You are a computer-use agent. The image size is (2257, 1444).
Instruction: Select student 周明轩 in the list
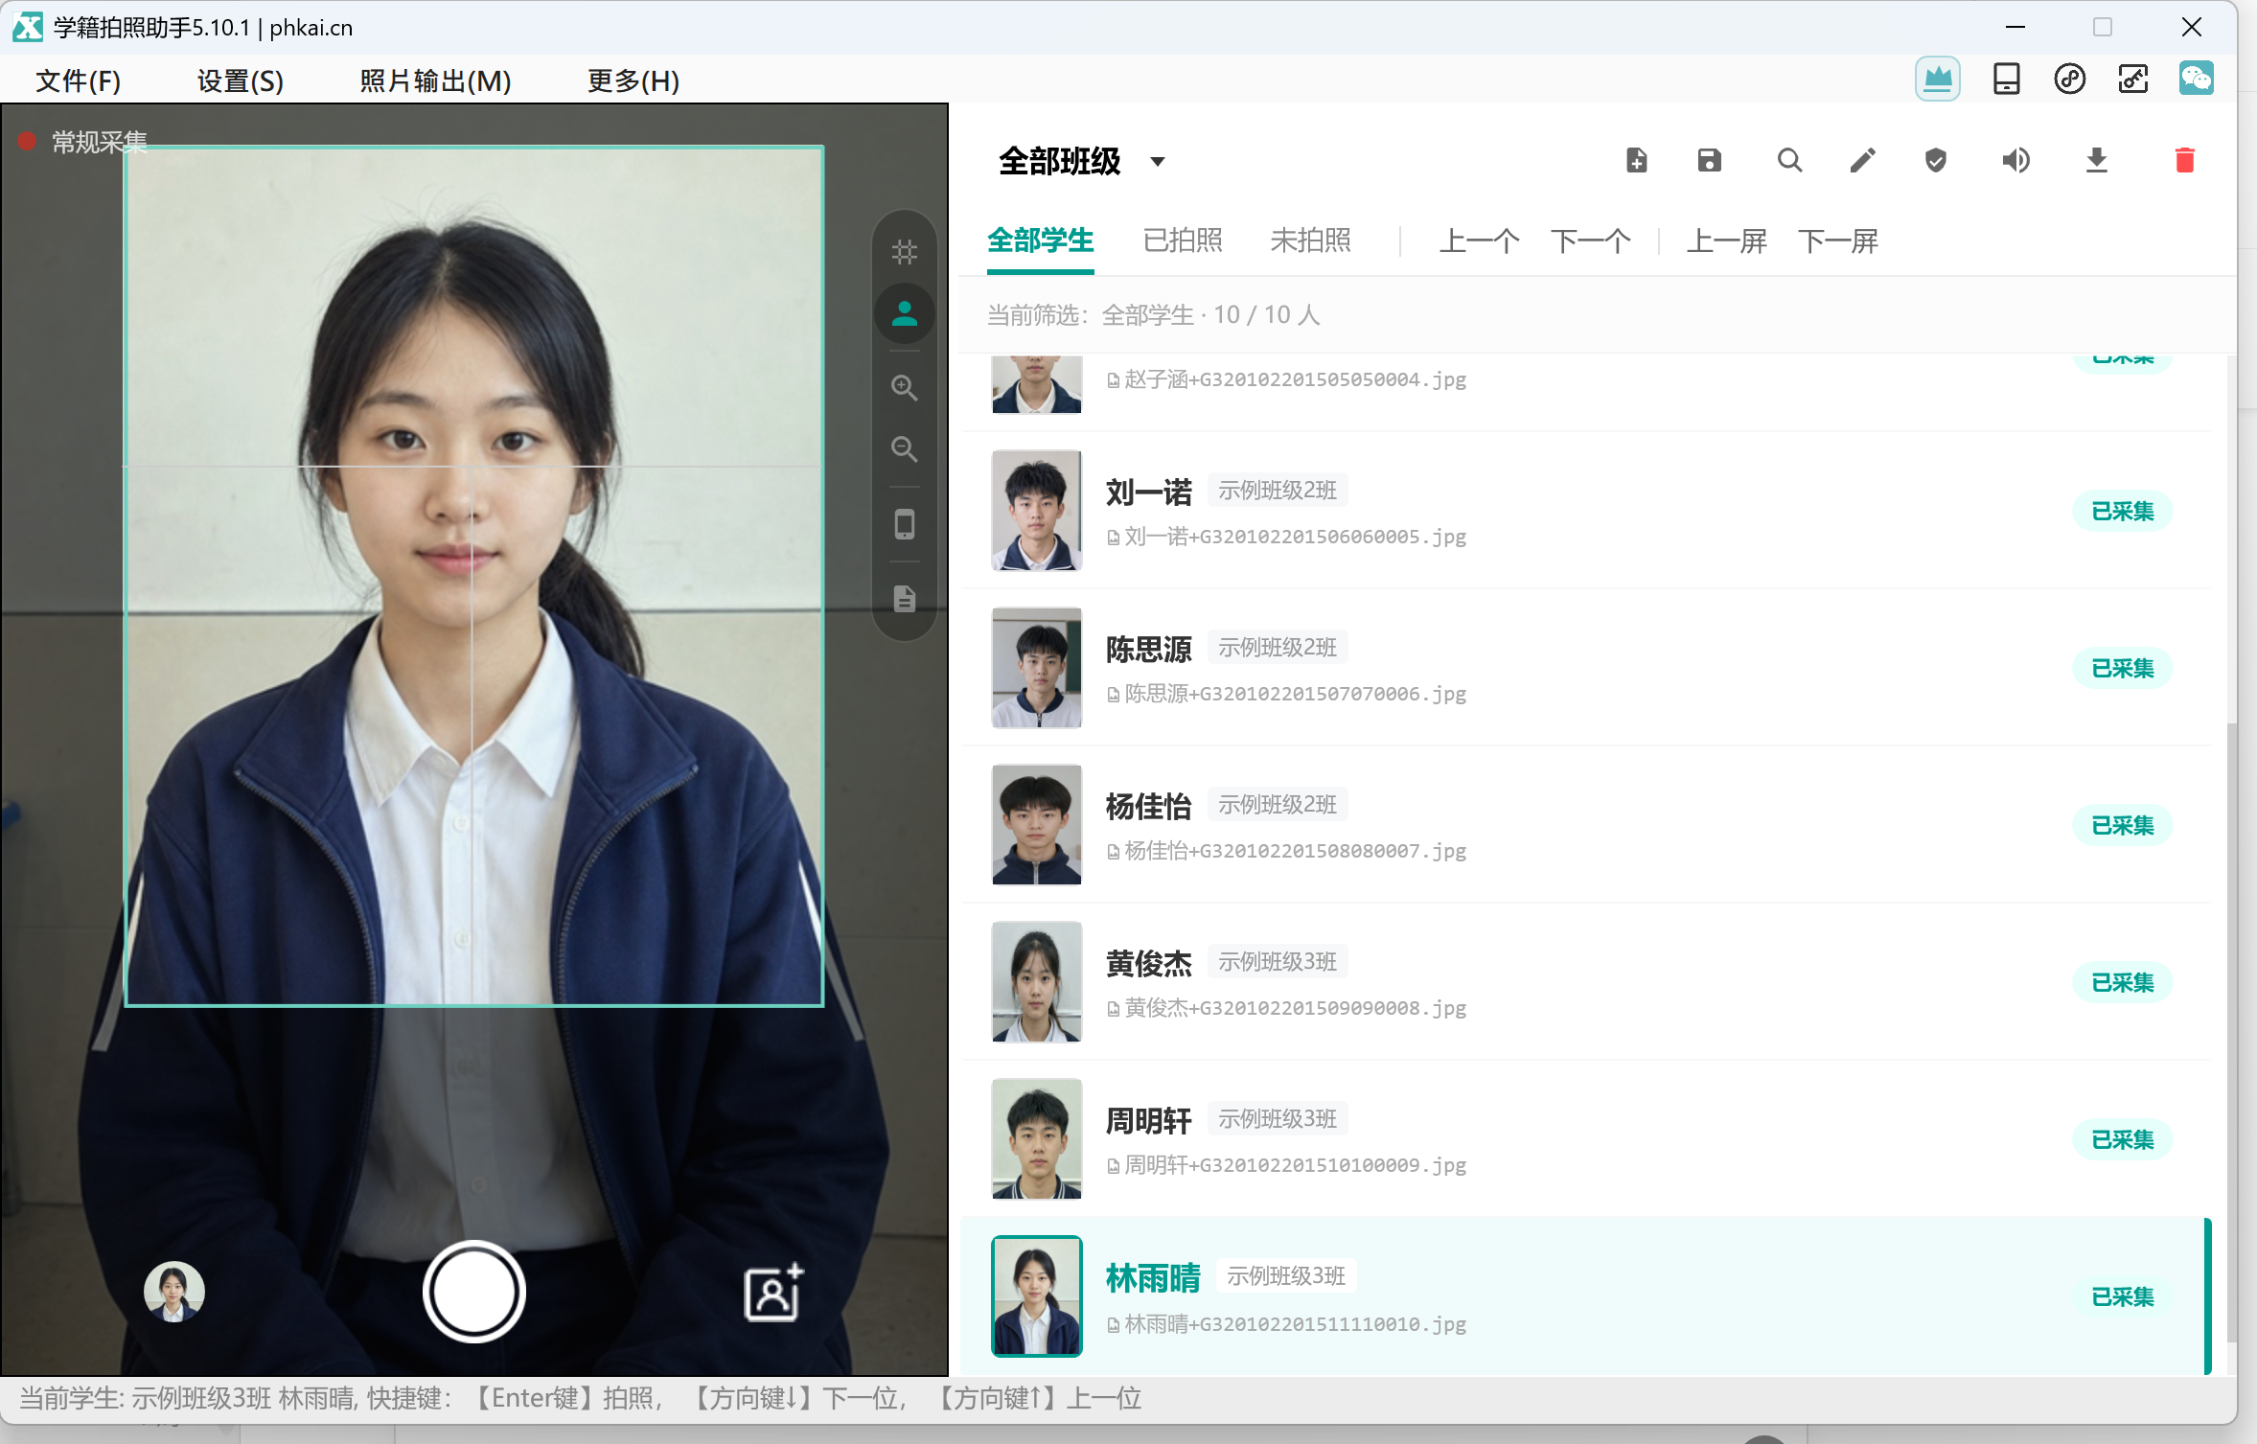[1586, 1139]
